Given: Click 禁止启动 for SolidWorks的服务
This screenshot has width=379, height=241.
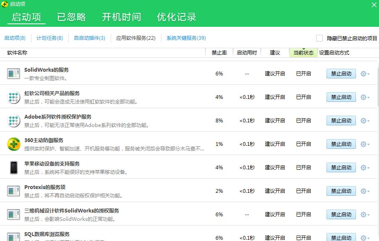Looking at the screenshot, I should point(341,74).
